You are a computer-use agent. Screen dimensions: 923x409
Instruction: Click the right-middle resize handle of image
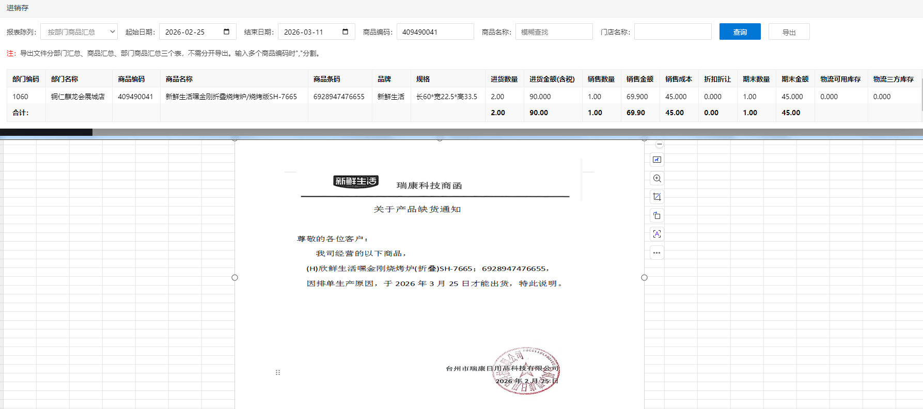(x=644, y=278)
